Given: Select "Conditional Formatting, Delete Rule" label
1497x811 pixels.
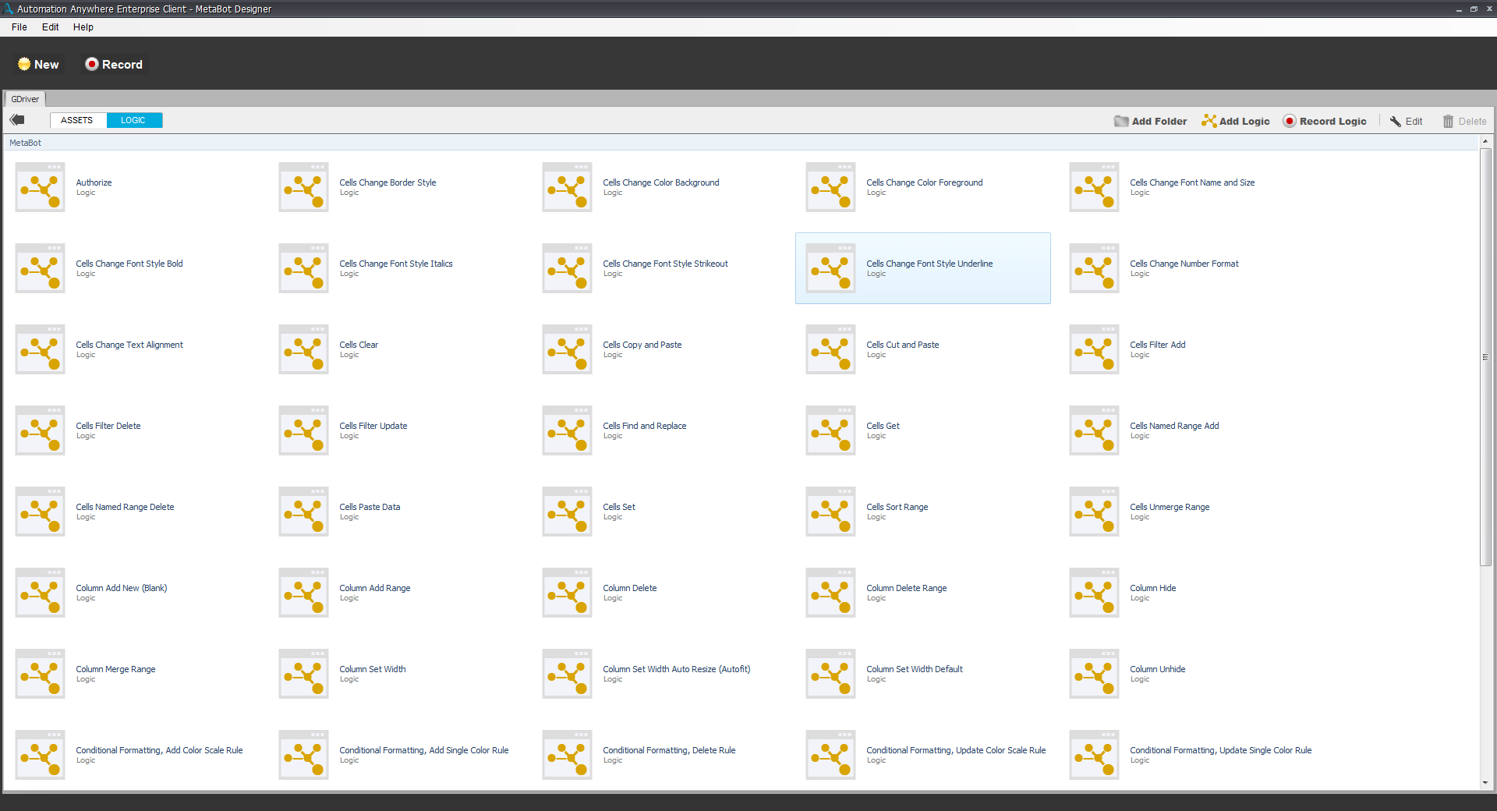Looking at the screenshot, I should [x=669, y=750].
